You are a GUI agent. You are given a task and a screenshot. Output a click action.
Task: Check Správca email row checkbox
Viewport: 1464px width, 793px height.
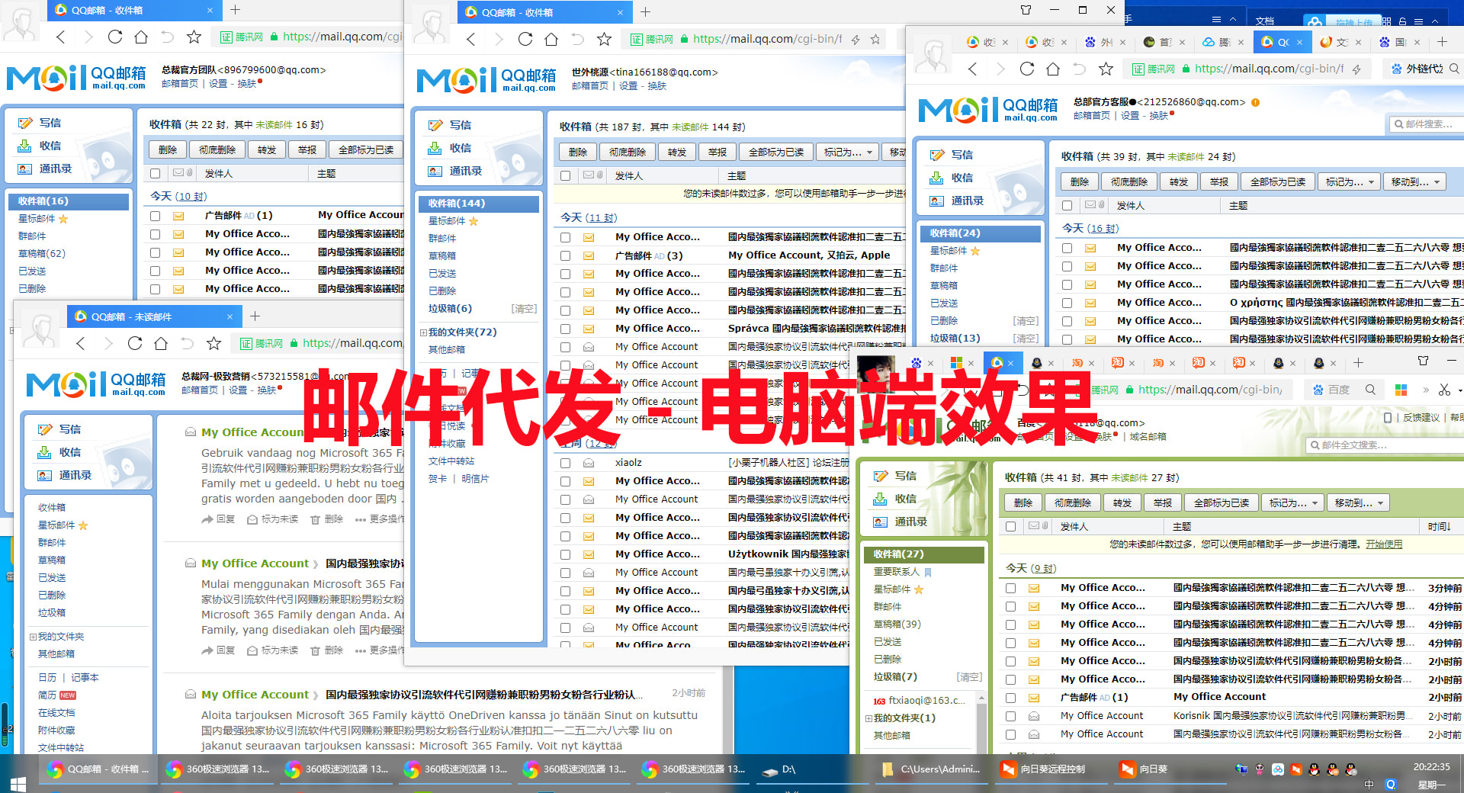565,329
